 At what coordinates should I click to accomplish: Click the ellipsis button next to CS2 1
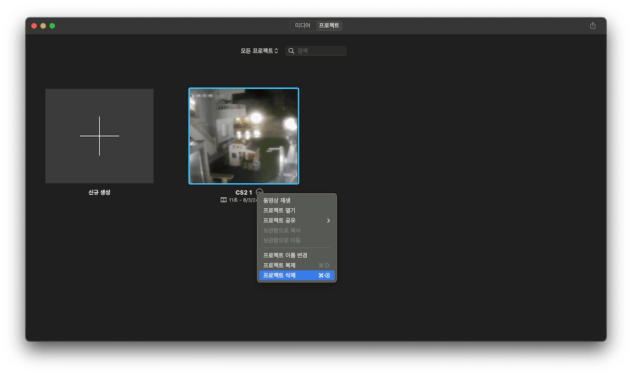pos(259,192)
